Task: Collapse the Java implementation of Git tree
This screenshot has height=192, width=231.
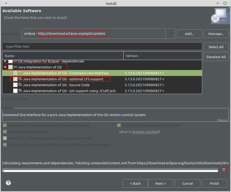Action: pyautogui.click(x=5, y=67)
